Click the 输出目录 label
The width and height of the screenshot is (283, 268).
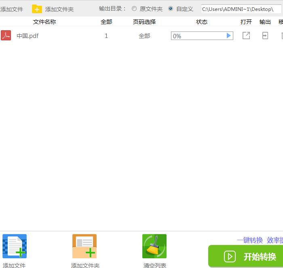click(112, 8)
